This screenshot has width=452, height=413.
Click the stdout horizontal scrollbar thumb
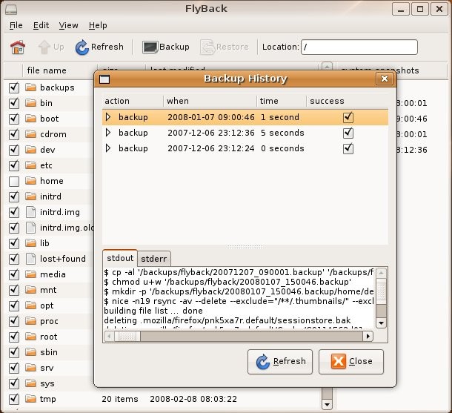click(x=127, y=337)
